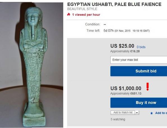Click the Submit bid button
This screenshot has height=128, width=167.
pos(139,71)
